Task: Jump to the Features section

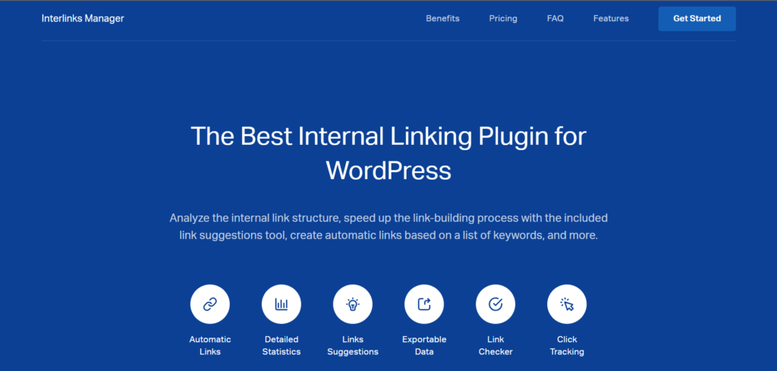Action: point(611,19)
